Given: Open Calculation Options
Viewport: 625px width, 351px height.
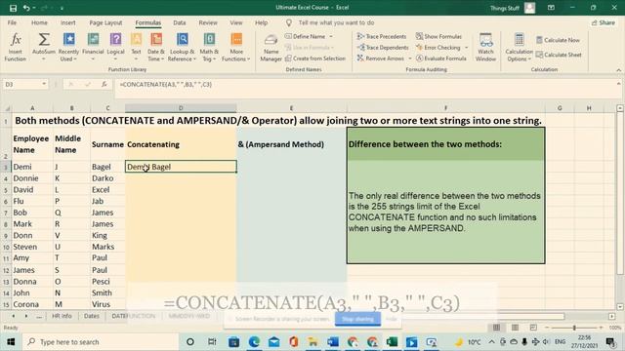Looking at the screenshot, I should coord(519,48).
